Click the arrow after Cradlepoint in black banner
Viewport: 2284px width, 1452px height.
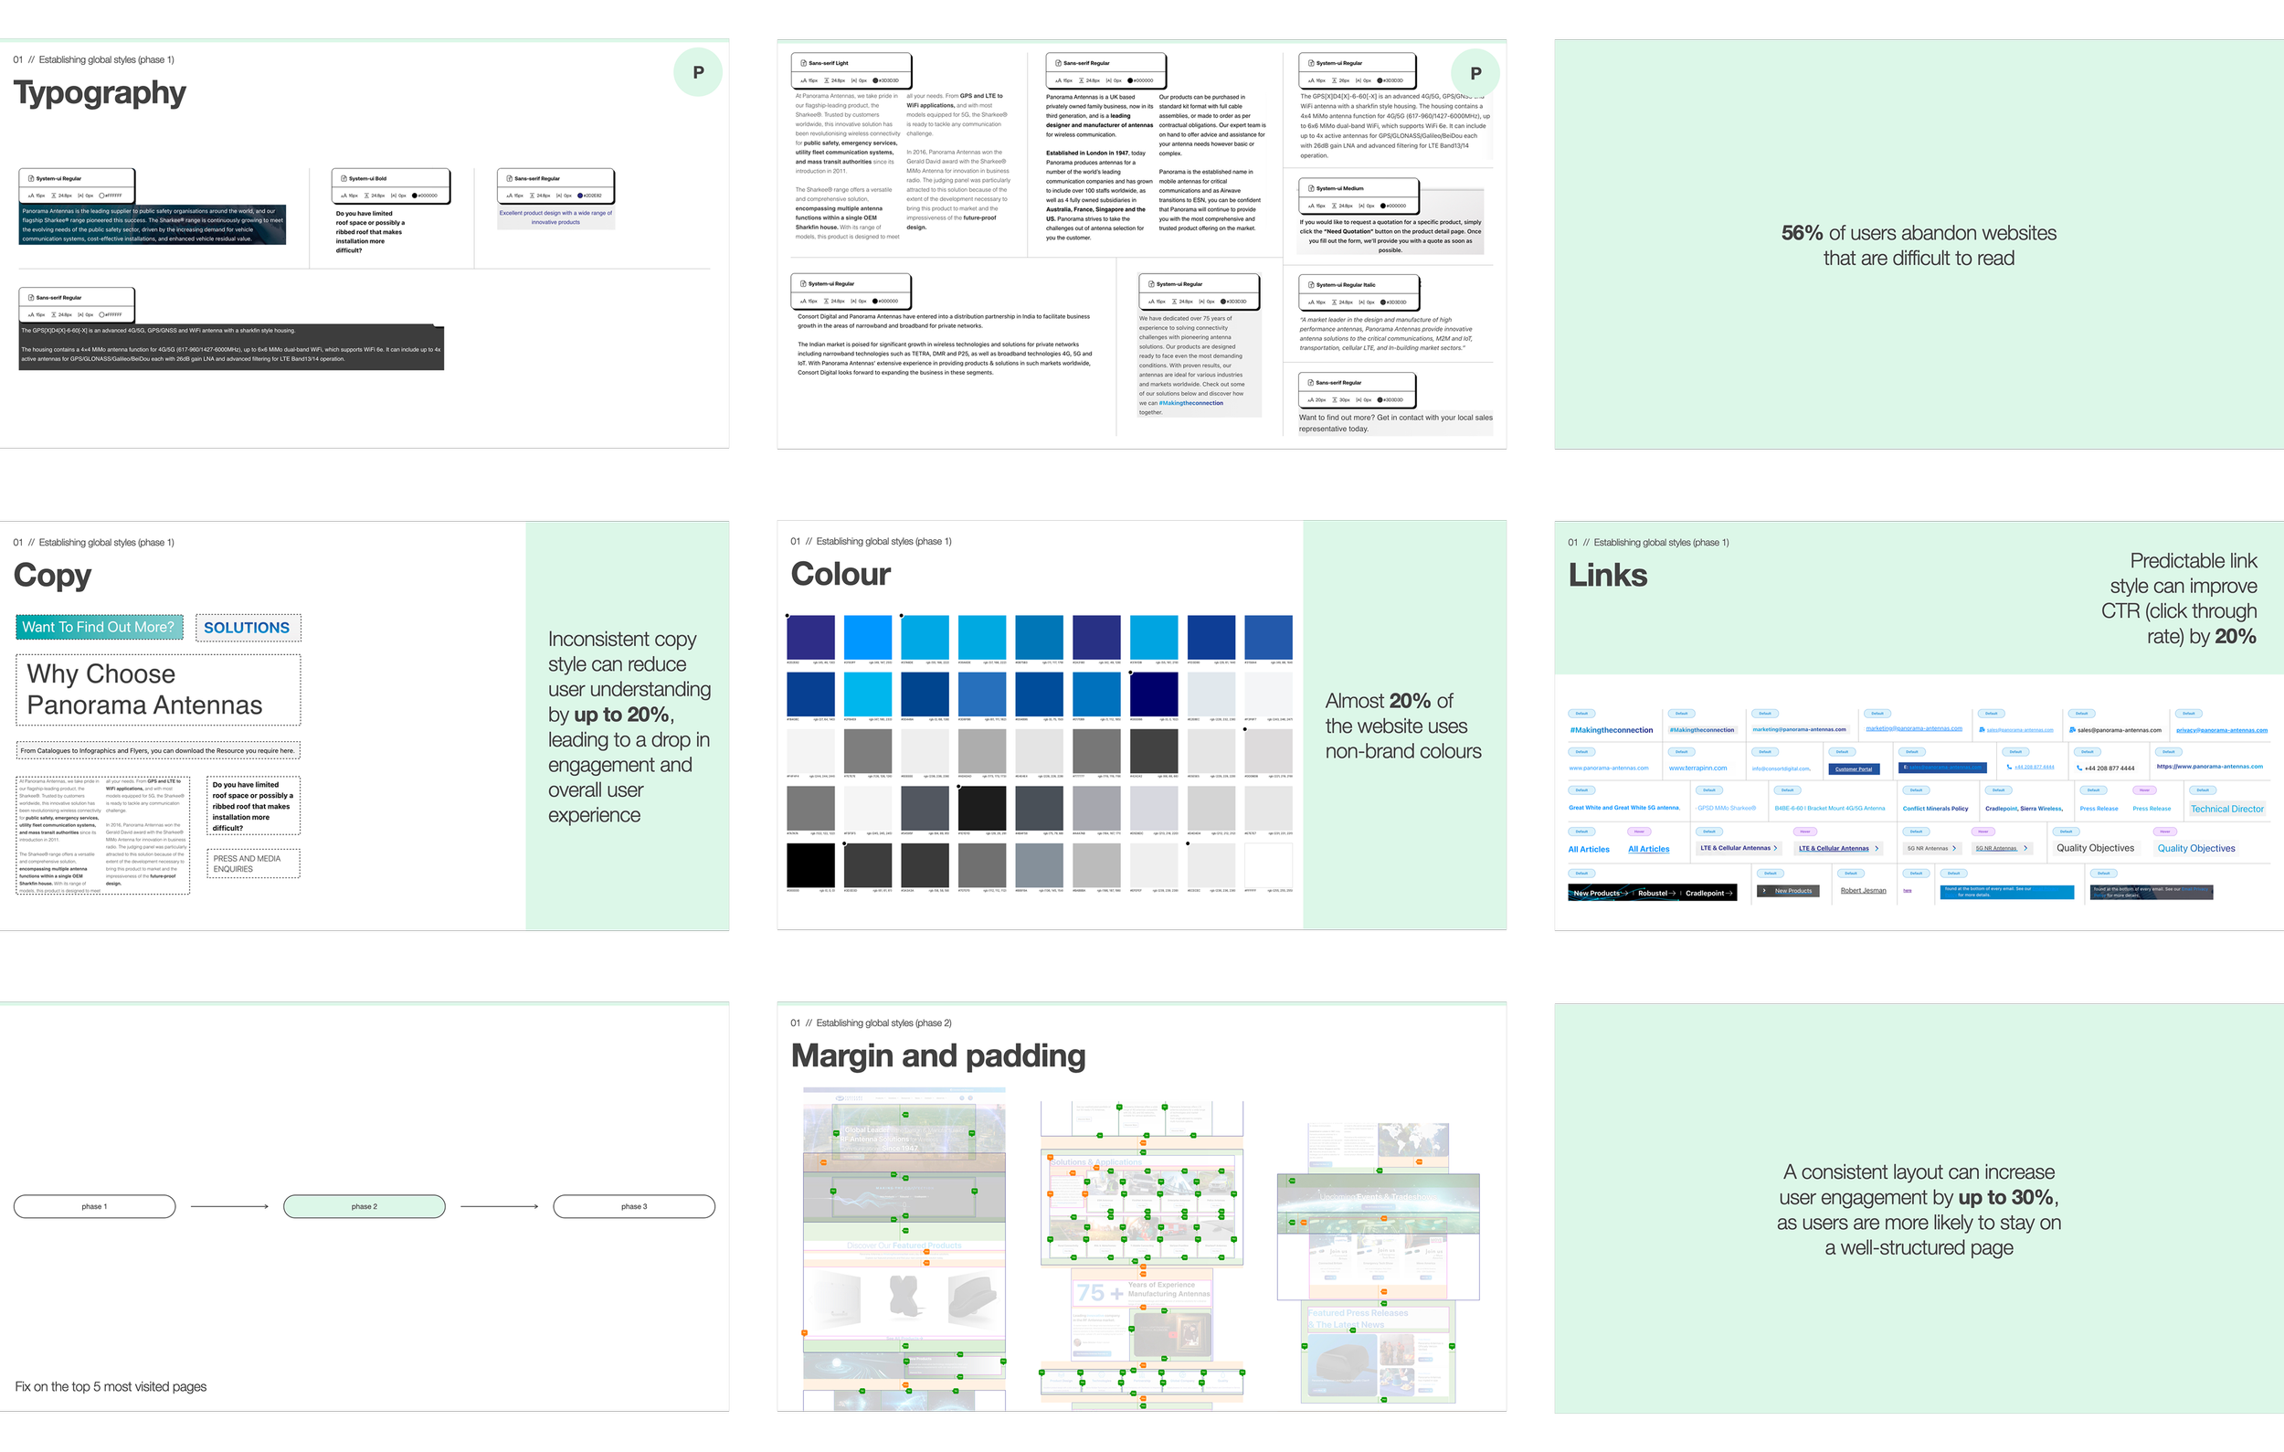coord(1729,894)
